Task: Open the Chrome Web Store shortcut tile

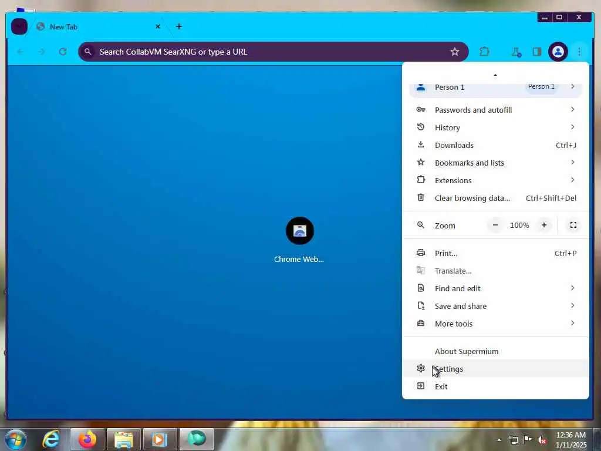Action: click(299, 240)
